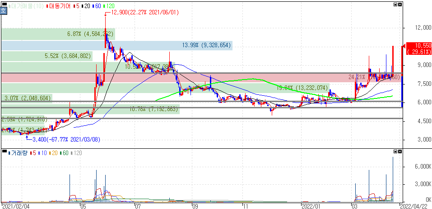The height and width of the screenshot is (209, 432).
Task: Select the volume 5-day average legend
Action: [x=33, y=153]
